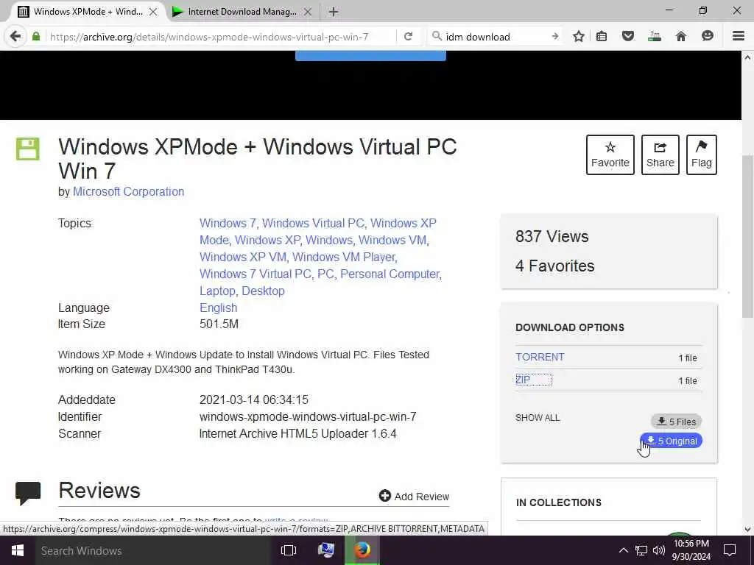Click the Reviews speech bubble icon
The image size is (754, 565).
coord(28,493)
